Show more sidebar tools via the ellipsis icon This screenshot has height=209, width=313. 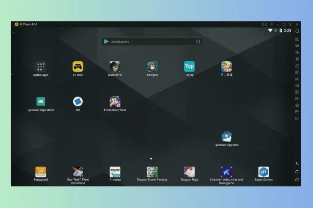click(297, 118)
